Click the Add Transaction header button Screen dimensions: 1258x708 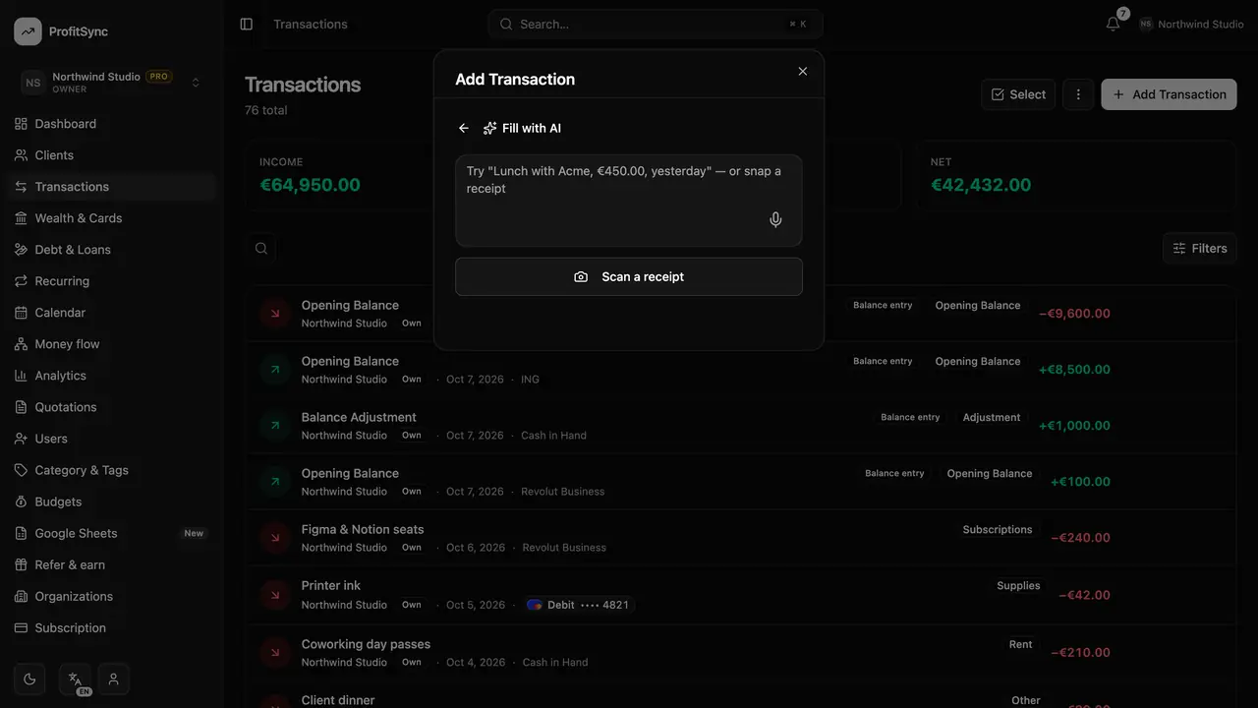point(1169,94)
